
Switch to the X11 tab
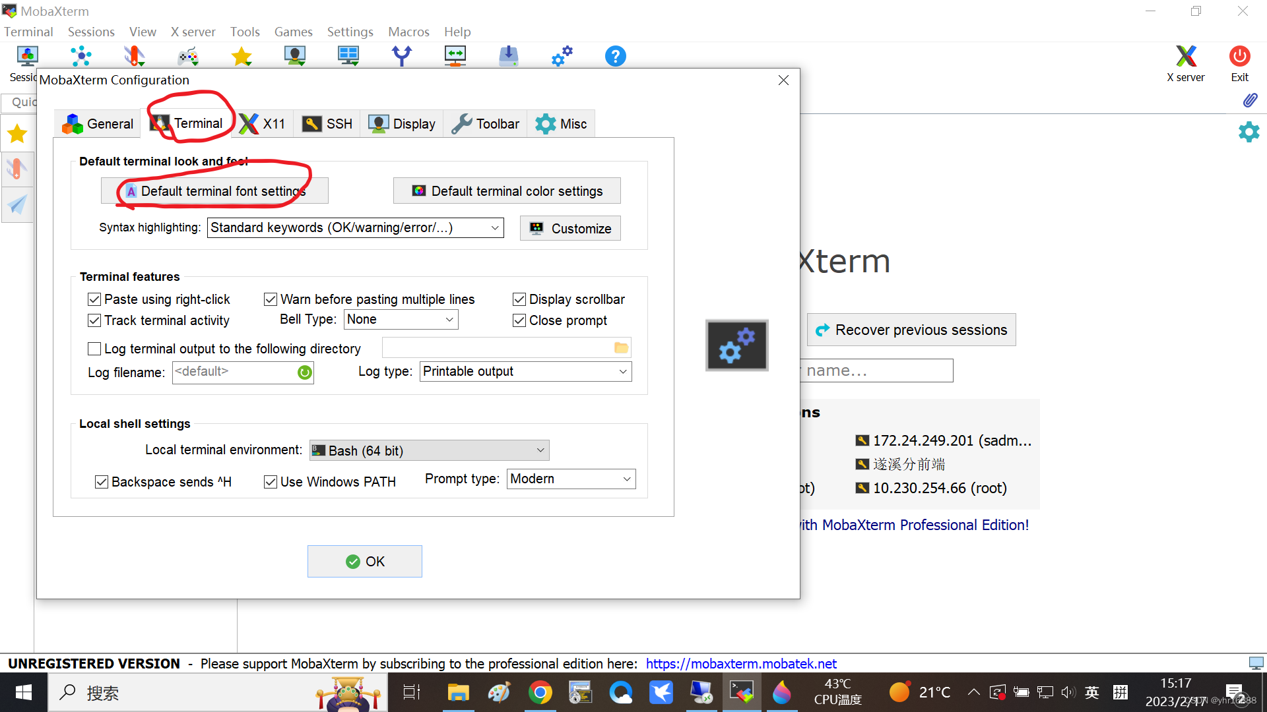click(x=263, y=124)
